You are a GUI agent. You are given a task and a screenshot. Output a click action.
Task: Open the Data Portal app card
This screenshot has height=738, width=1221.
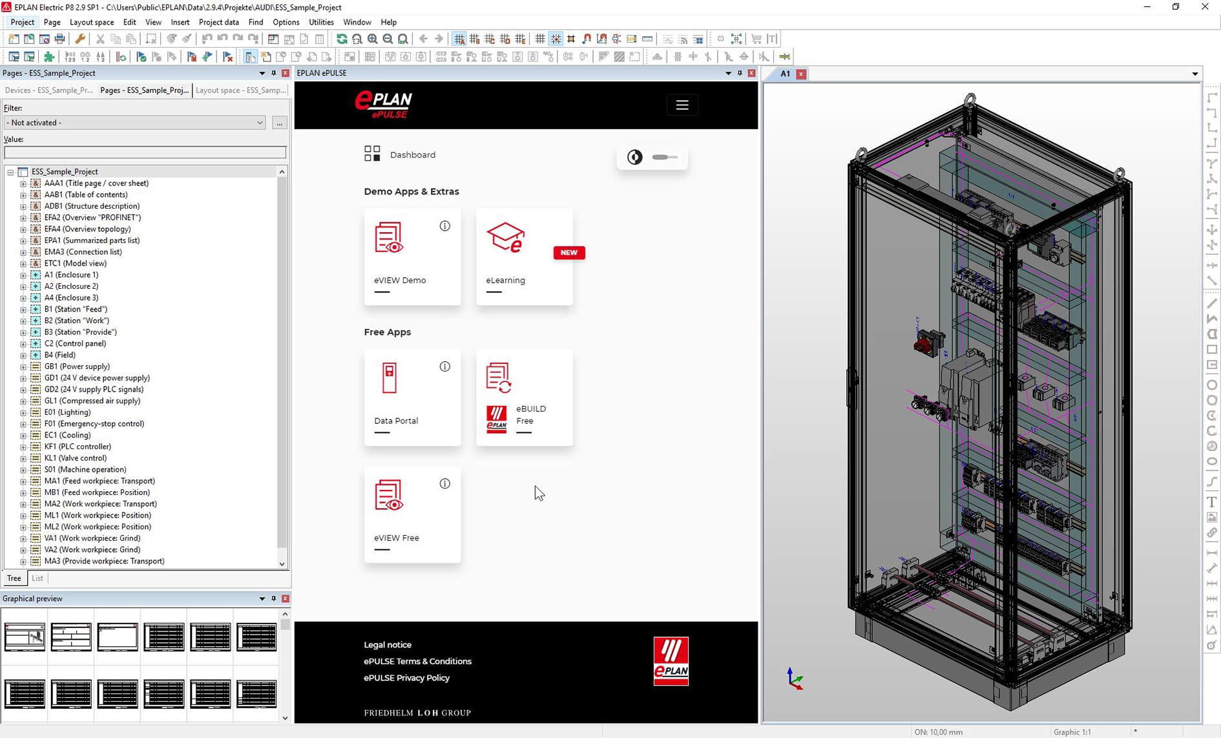[x=412, y=397]
